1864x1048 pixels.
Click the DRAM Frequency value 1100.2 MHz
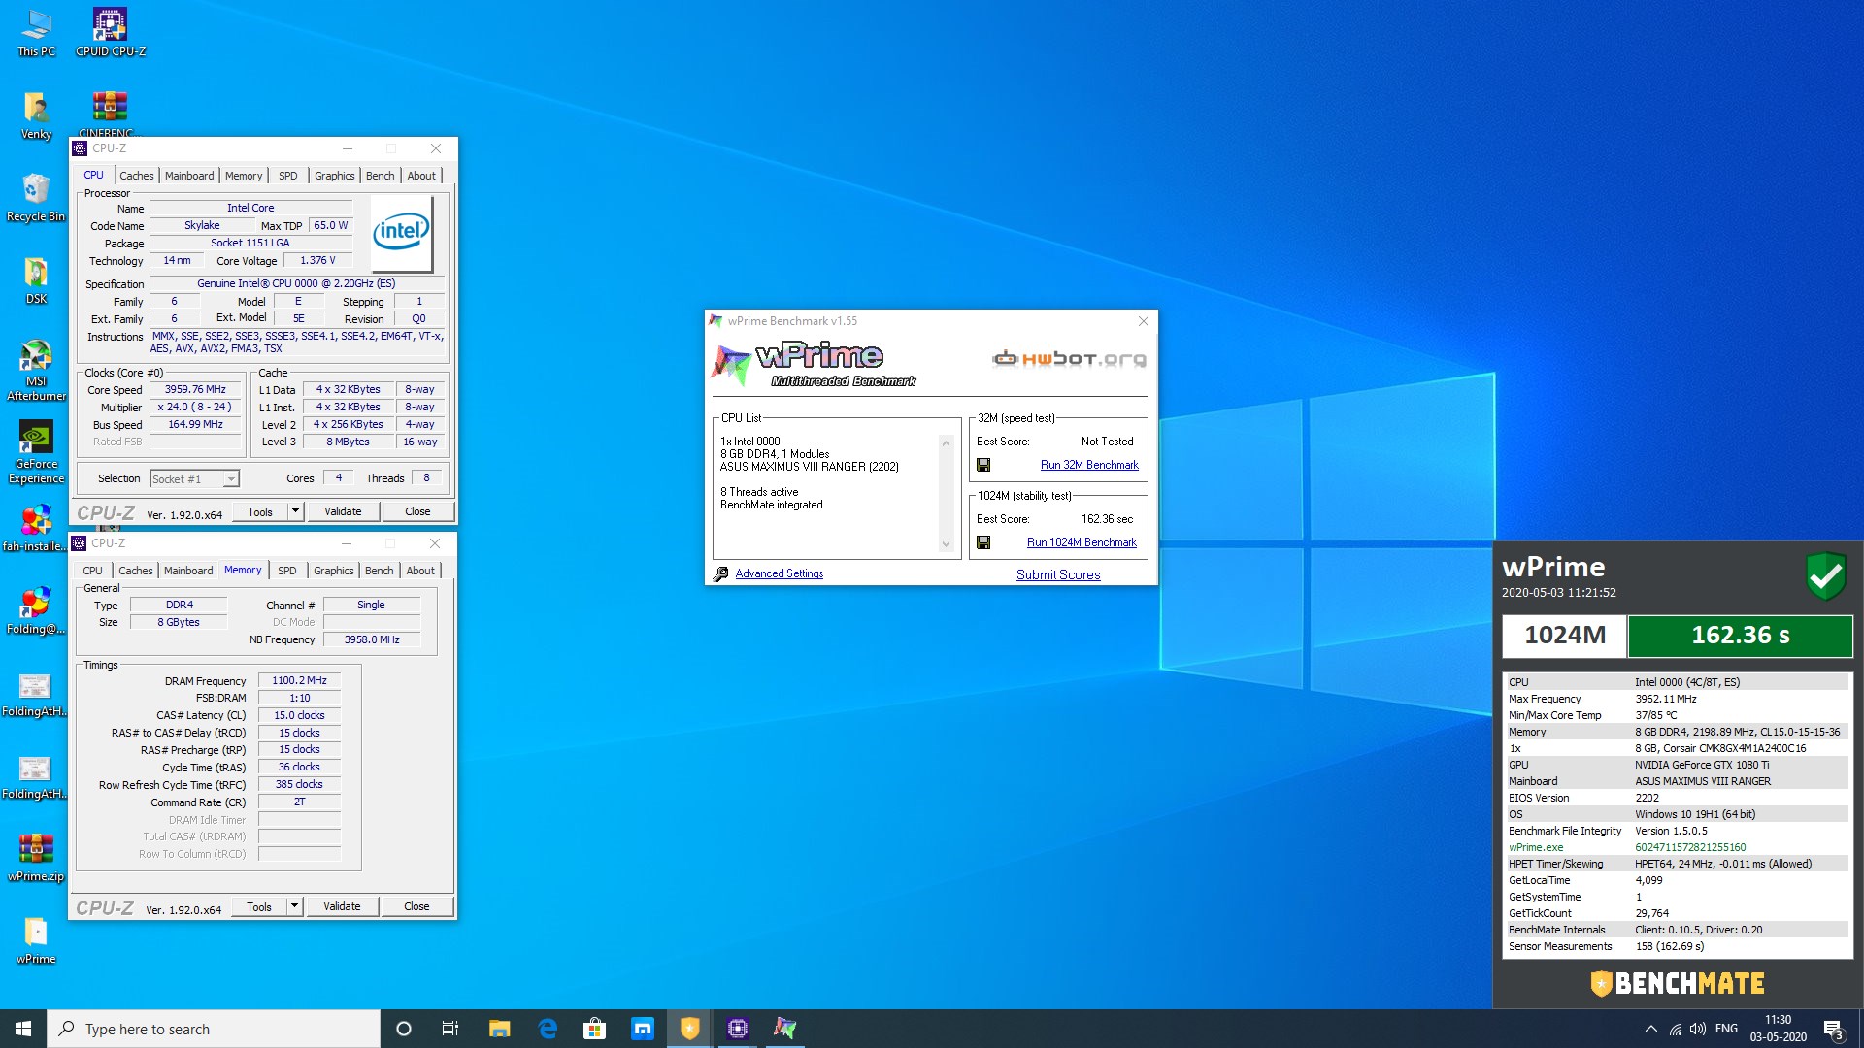[x=299, y=680]
